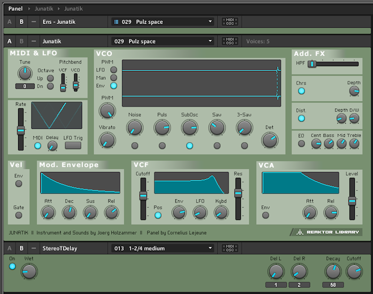Enable the Noise switch below its knob
Image resolution: width=373 pixels, height=294 pixels.
[x=135, y=145]
